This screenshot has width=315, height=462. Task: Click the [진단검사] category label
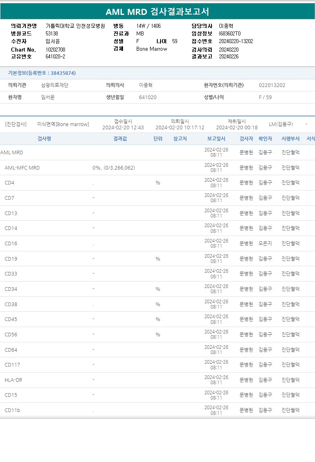[x=16, y=124]
